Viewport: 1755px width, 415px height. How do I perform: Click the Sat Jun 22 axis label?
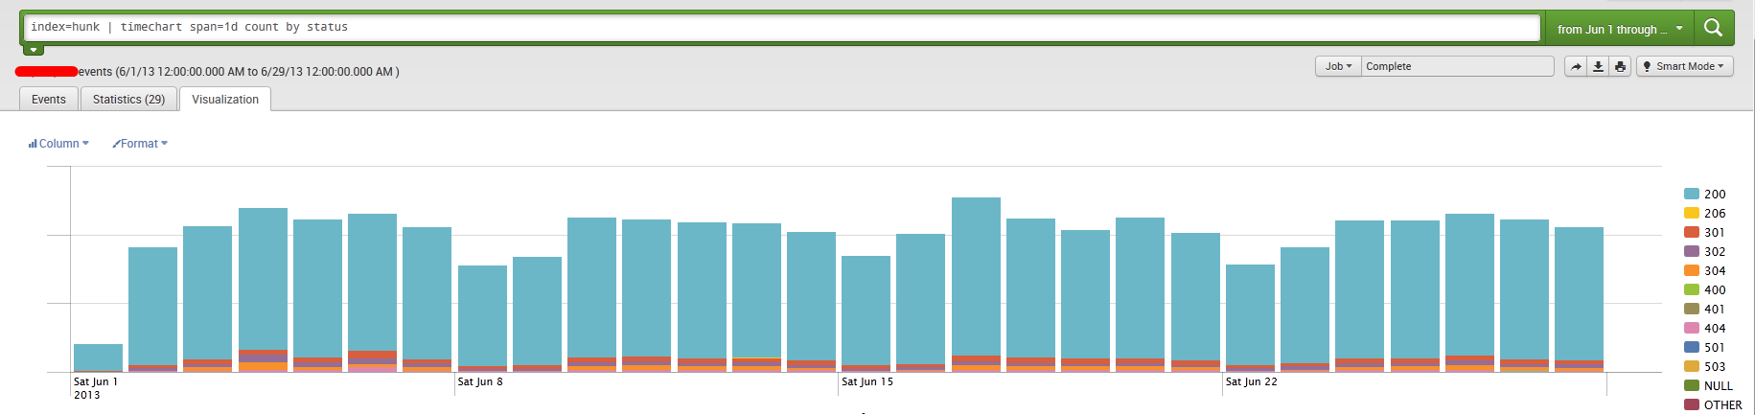(1252, 381)
